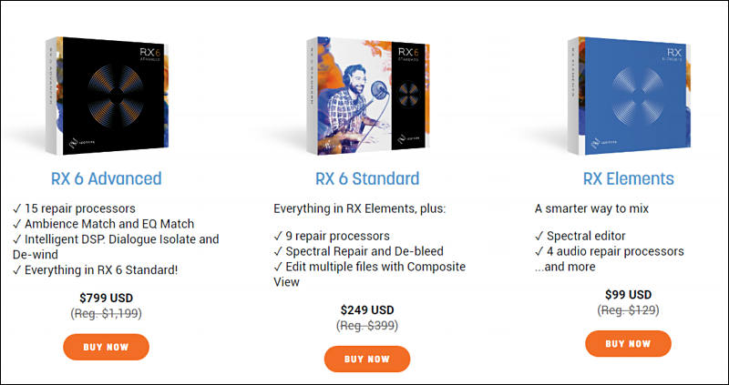Click Buy Now under the $249 price
Image resolution: width=729 pixels, height=385 pixels.
click(x=367, y=359)
